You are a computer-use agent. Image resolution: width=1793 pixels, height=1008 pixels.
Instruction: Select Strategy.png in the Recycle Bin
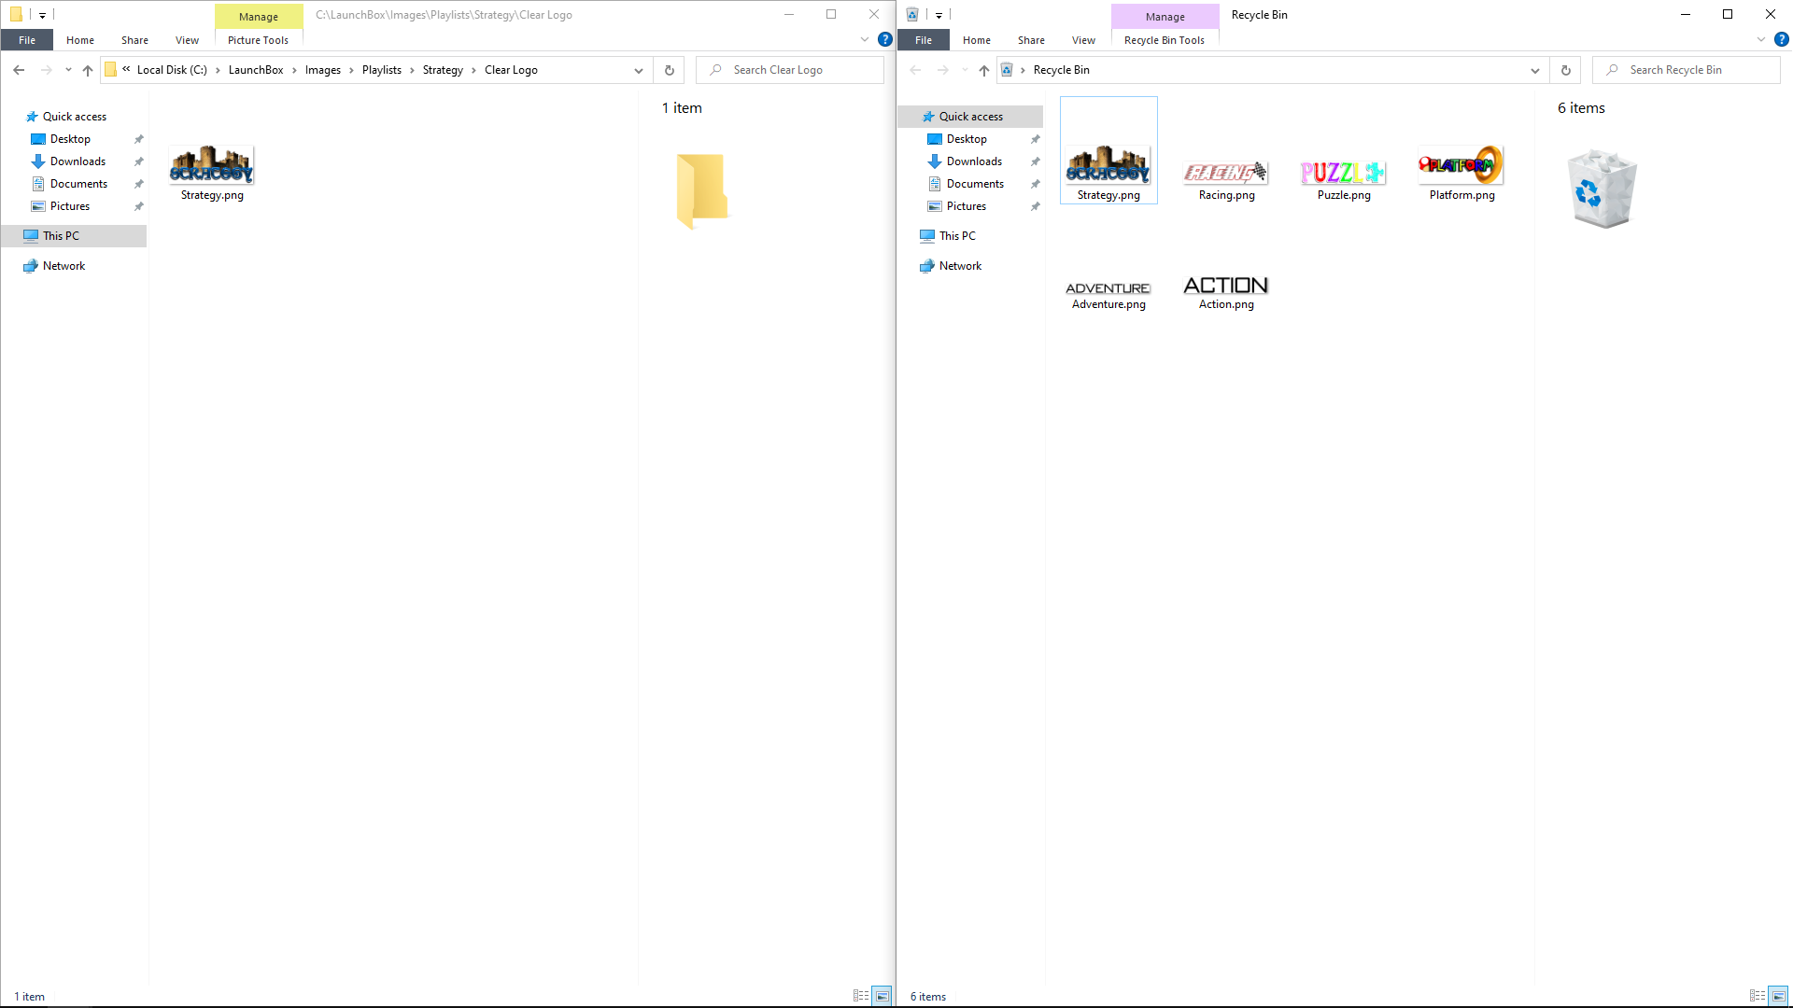[1108, 151]
